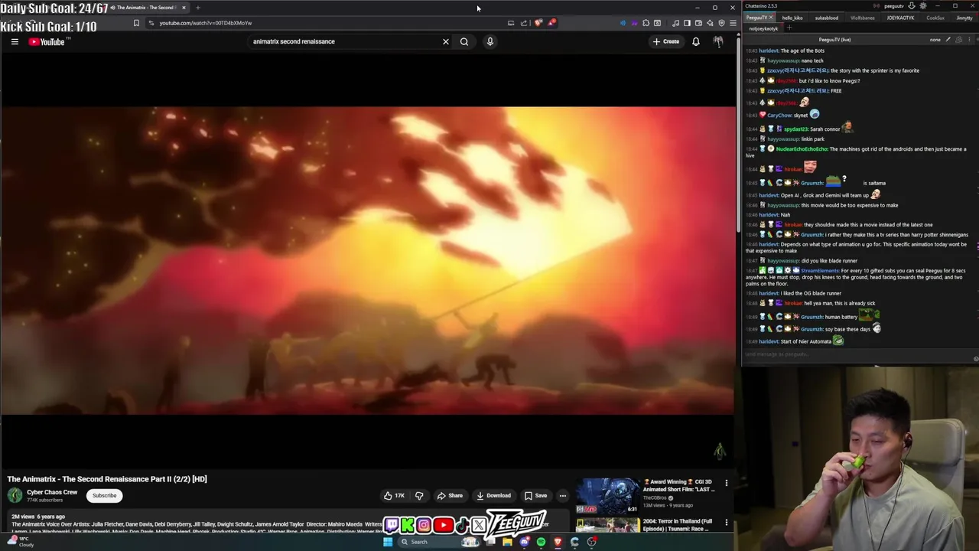The image size is (979, 551).
Task: Start voice search with microphone icon
Action: [x=490, y=41]
